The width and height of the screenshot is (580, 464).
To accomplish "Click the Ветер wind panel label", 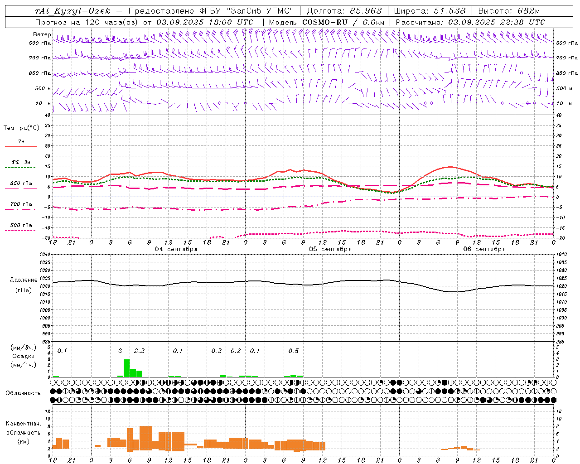I will click(42, 34).
